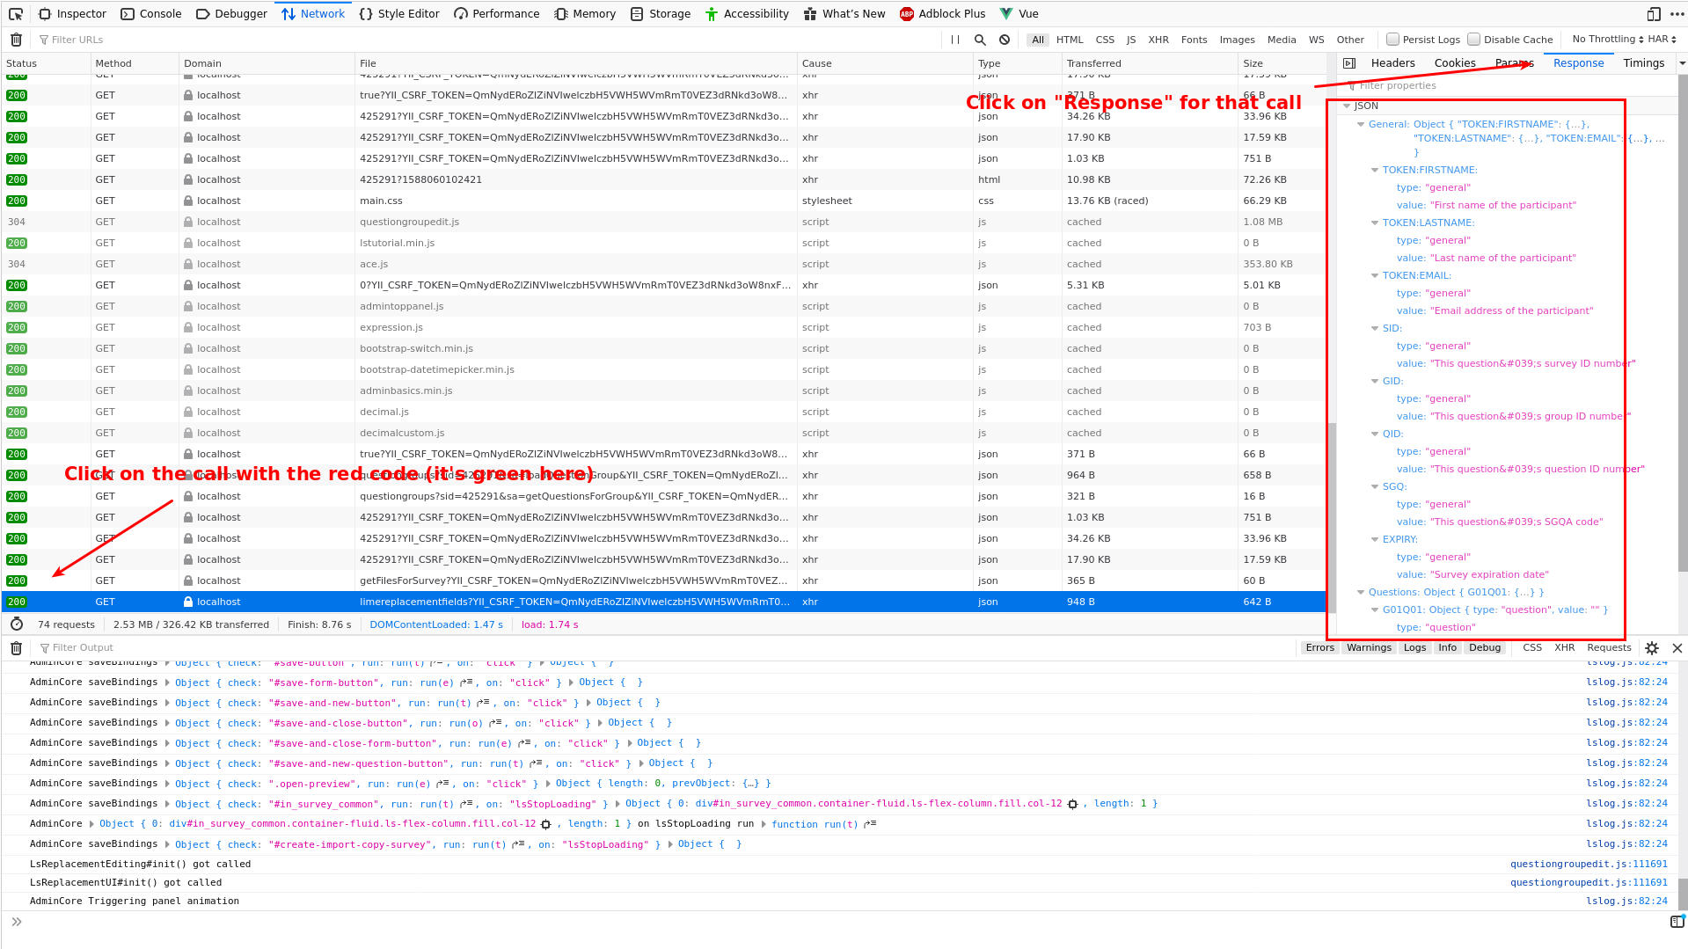The width and height of the screenshot is (1688, 949).
Task: Click the element picker icon
Action: coord(16,14)
